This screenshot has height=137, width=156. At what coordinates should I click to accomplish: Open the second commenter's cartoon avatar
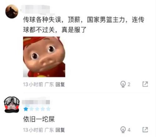point(12,105)
